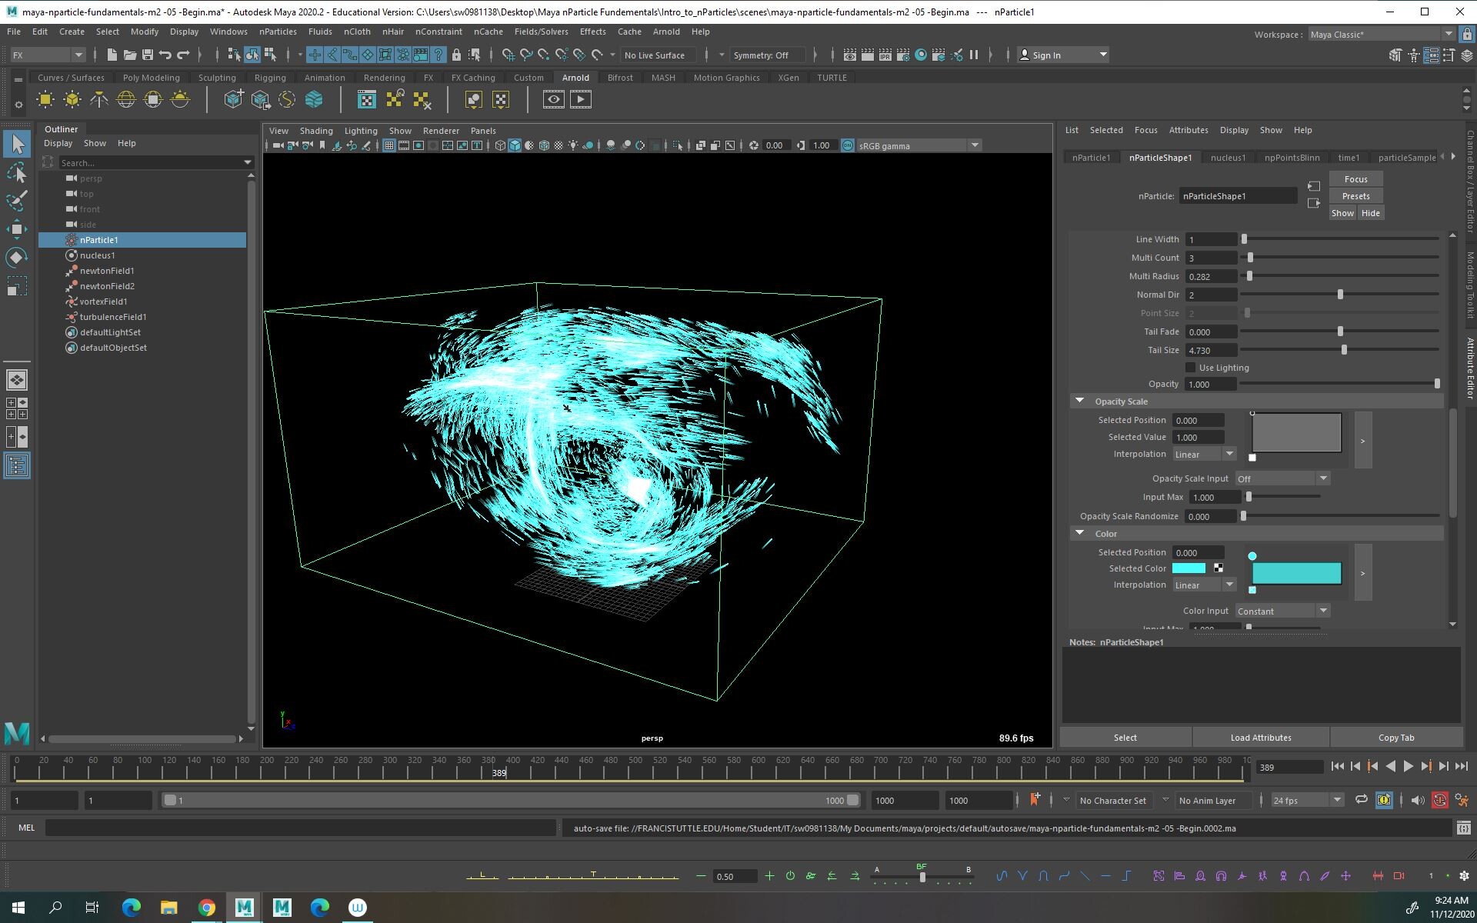The width and height of the screenshot is (1477, 923).
Task: Open Chrome from the Windows taskbar
Action: (x=206, y=908)
